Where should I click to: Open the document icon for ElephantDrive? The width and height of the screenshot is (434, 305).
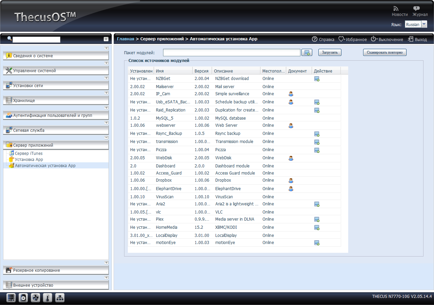[291, 189]
